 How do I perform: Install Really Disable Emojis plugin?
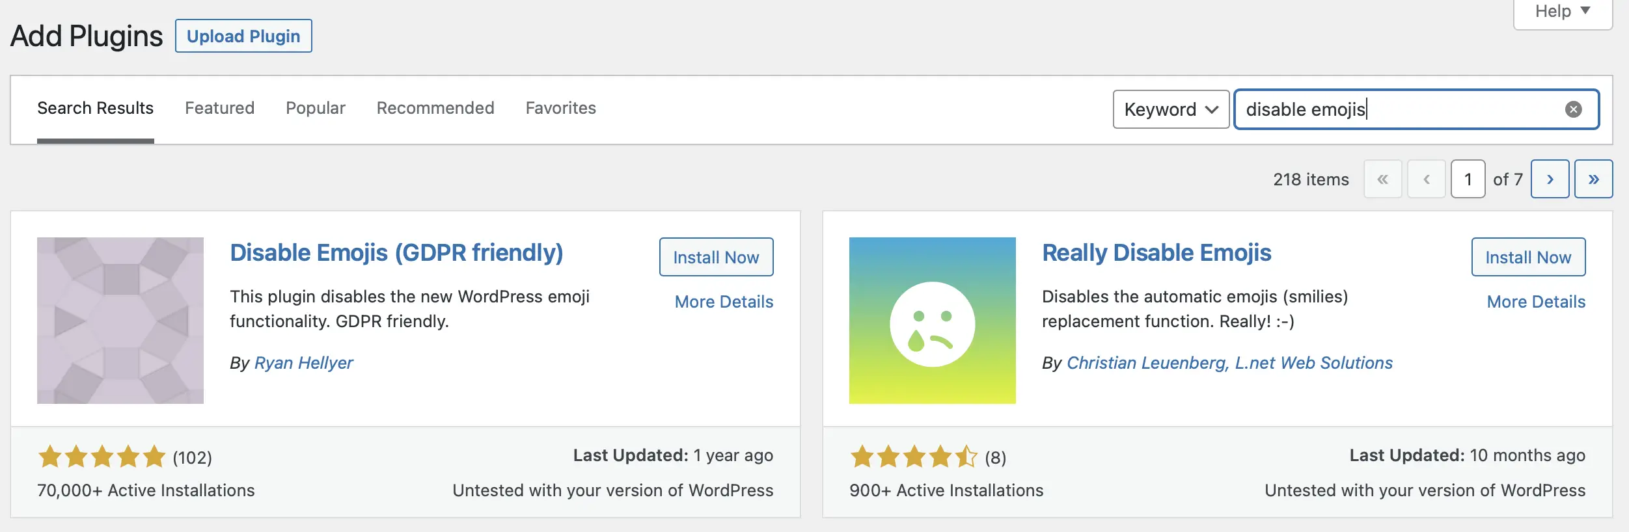[1528, 257]
